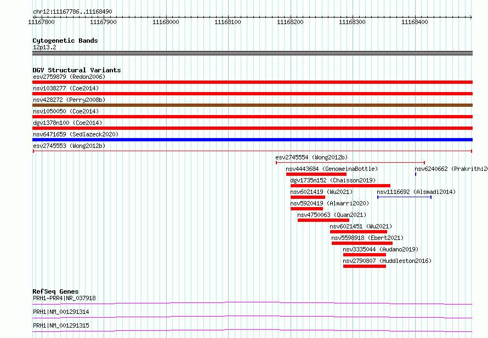
Task: Open the nsv1050050 (Coe2014) variant label
Action: [66, 111]
